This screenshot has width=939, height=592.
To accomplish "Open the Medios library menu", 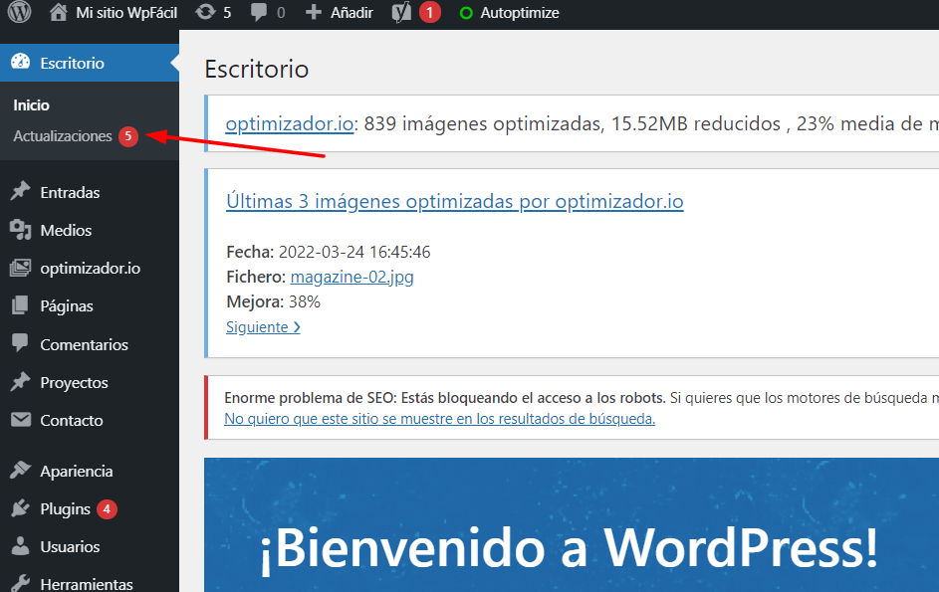I will (x=66, y=231).
